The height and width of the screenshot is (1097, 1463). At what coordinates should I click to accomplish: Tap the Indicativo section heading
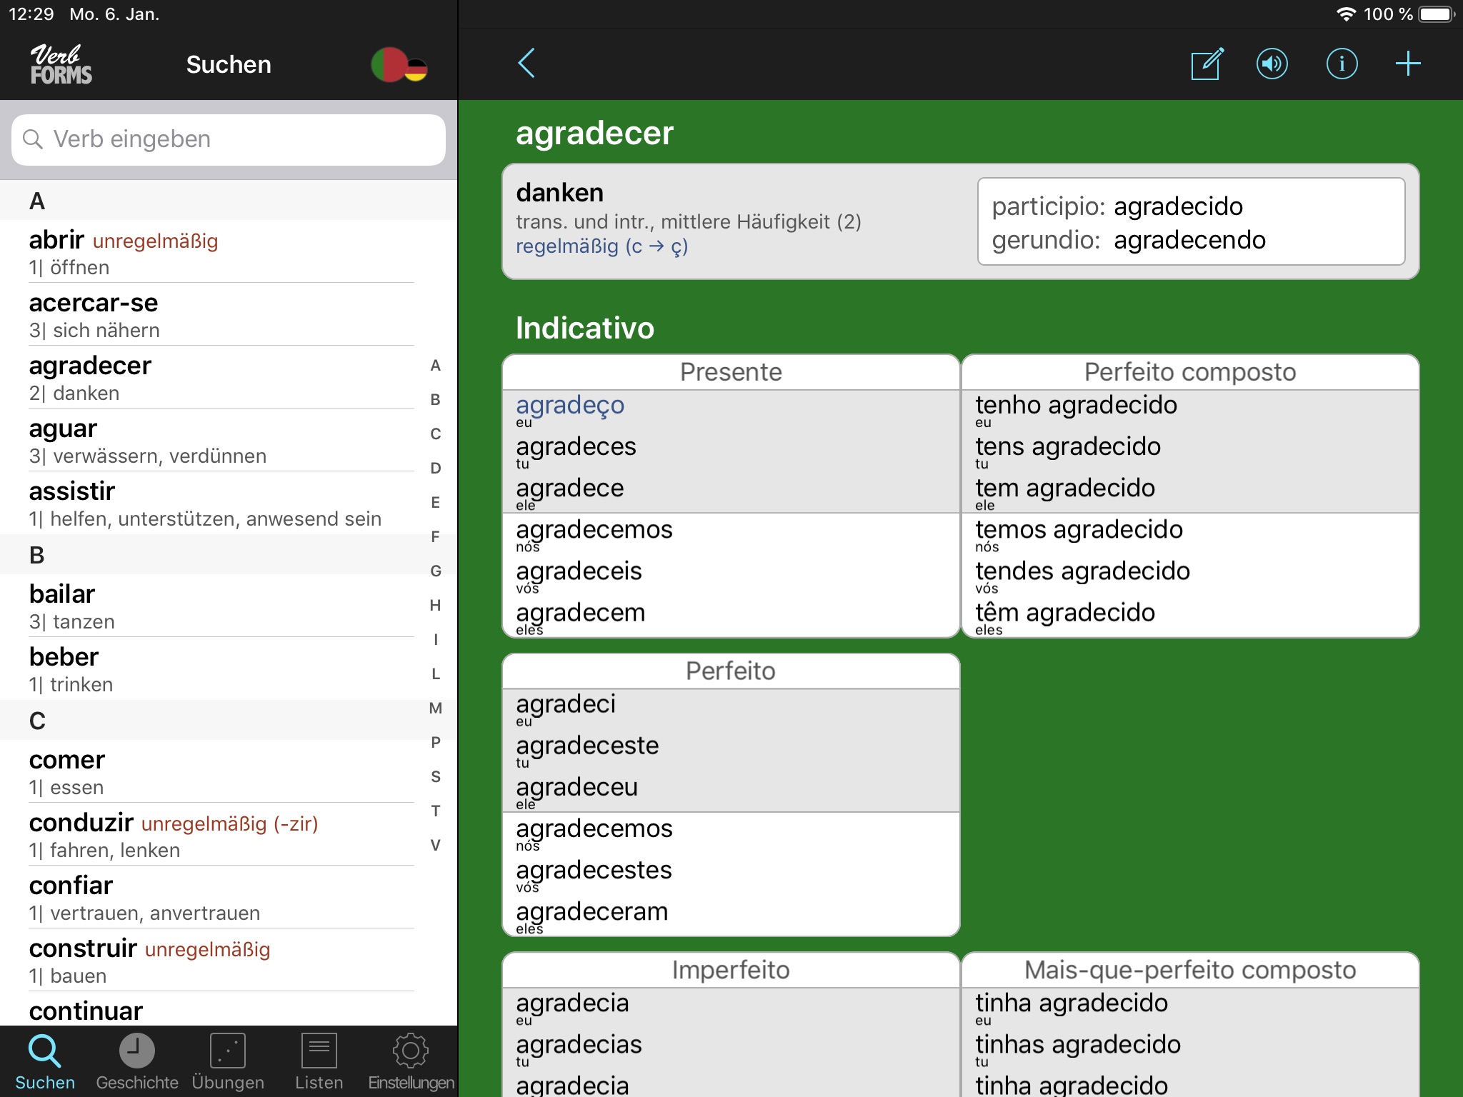pos(585,329)
